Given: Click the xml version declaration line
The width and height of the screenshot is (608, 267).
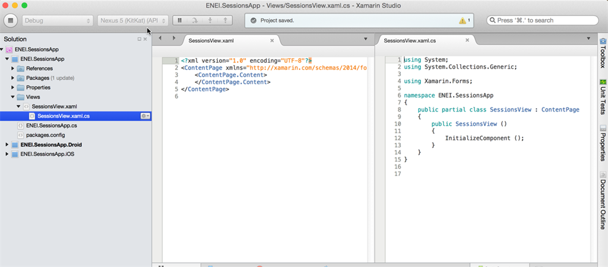Looking at the screenshot, I should (246, 61).
